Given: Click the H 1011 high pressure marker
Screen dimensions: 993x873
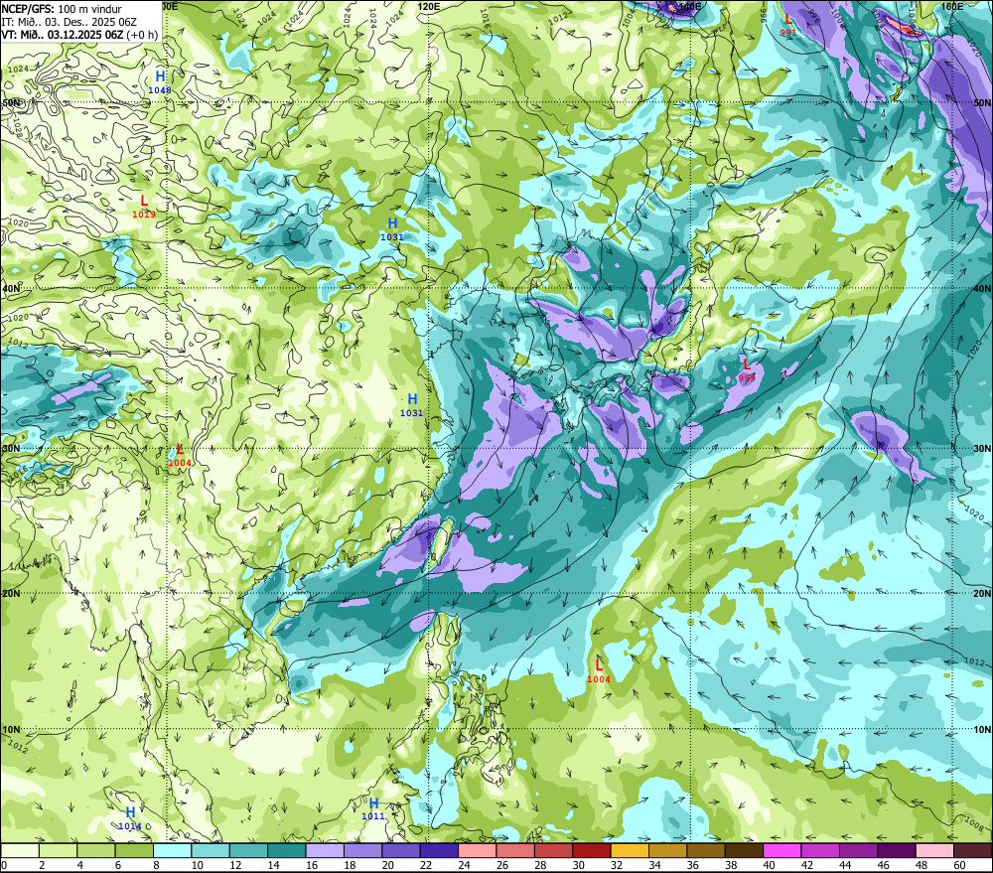Looking at the screenshot, I should click(x=373, y=809).
